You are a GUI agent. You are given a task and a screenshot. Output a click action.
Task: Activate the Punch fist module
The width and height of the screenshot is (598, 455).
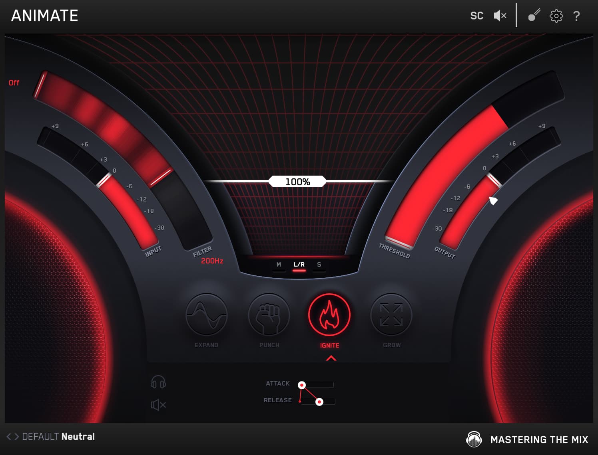(x=269, y=315)
